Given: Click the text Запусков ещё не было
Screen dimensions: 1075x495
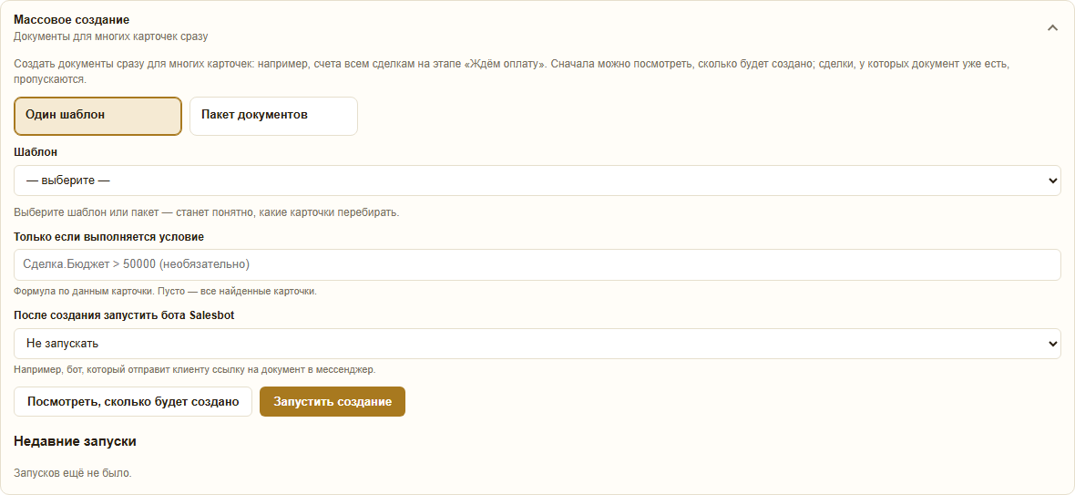Looking at the screenshot, I should [73, 473].
